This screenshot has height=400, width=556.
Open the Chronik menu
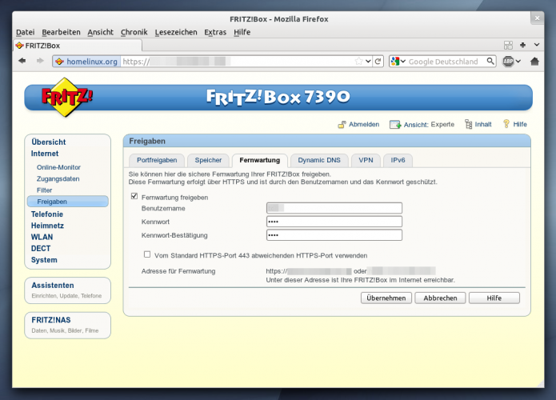pyautogui.click(x=134, y=32)
